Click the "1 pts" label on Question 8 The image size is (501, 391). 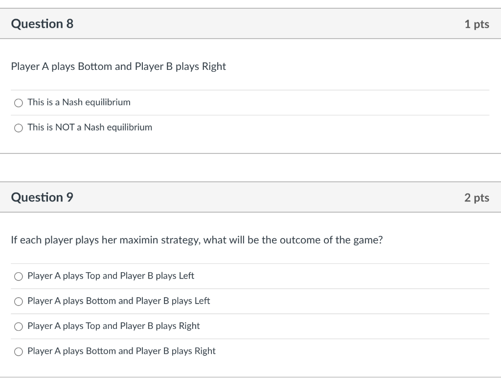coord(477,23)
